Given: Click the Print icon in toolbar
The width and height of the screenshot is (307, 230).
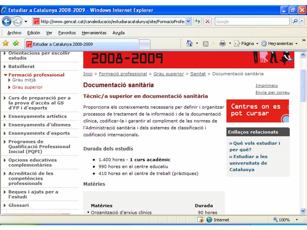Looking at the screenshot, I should pos(223,43).
